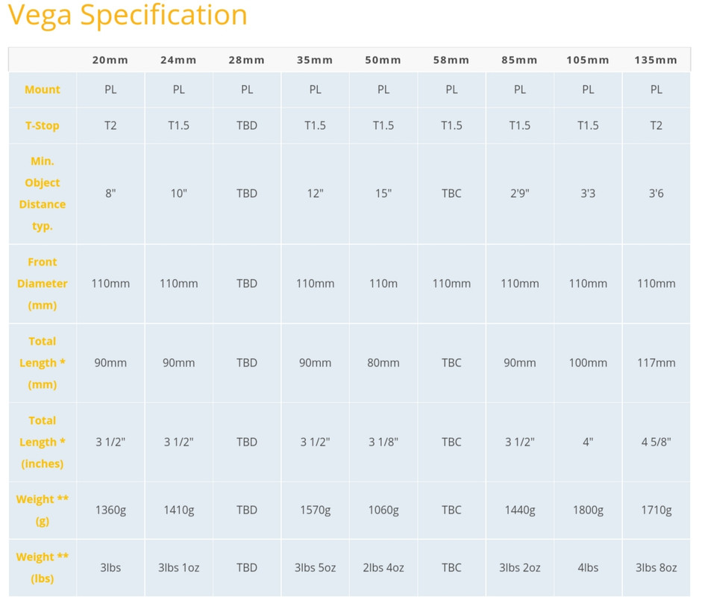The height and width of the screenshot is (597, 702).
Task: Click the 10" minimum distance cell
Action: point(178,193)
